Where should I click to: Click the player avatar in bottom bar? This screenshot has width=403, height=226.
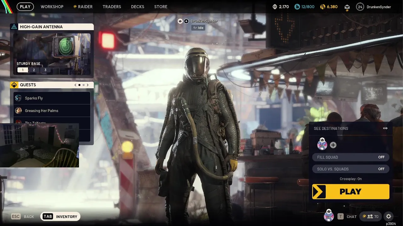coord(329,215)
